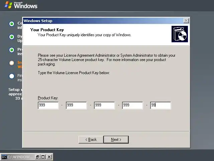Click the Product Key label
This screenshot has height=161, width=214.
click(48, 98)
